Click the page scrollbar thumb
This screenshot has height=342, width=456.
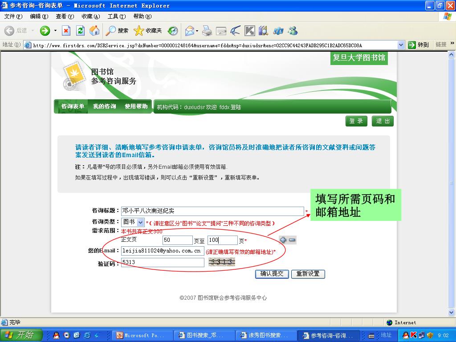click(452, 183)
